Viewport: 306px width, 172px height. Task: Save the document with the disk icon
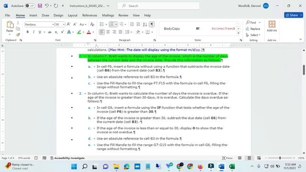[x=40, y=6]
